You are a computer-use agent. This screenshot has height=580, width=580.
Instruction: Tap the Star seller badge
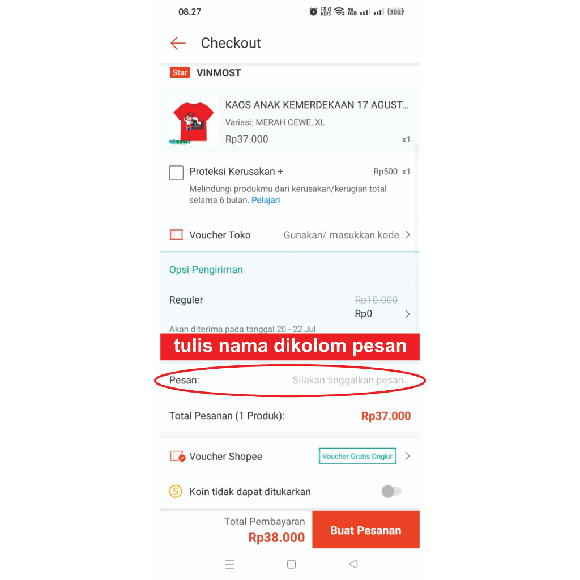[x=180, y=72]
